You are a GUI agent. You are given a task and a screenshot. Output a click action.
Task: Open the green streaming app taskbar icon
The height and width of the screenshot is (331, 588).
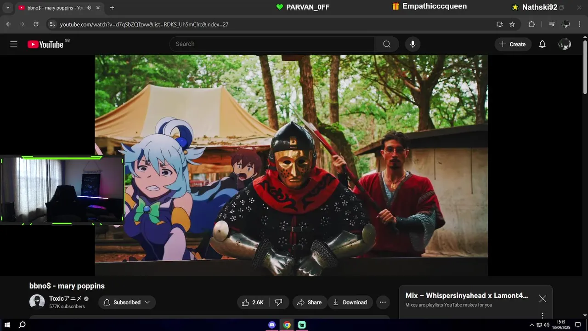pos(302,325)
